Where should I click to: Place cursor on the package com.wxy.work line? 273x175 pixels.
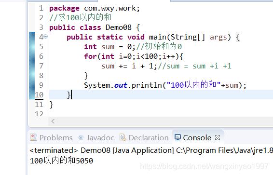click(x=95, y=8)
